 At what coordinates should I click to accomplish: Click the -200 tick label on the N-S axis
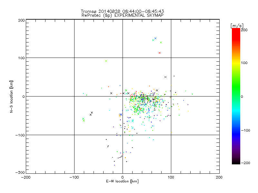tap(20, 172)
